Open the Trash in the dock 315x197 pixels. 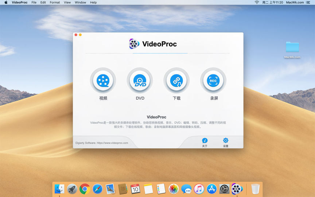pyautogui.click(x=255, y=189)
